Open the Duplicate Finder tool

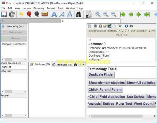click(101, 75)
